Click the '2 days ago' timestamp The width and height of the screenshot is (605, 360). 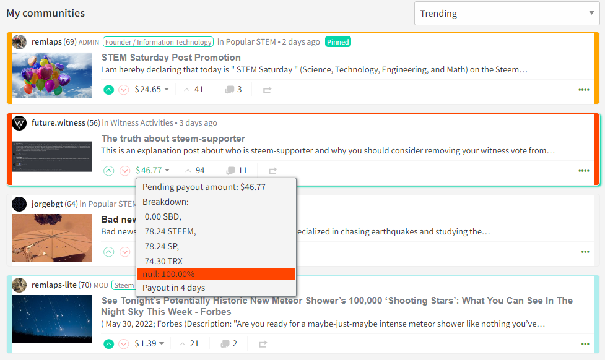(x=301, y=41)
